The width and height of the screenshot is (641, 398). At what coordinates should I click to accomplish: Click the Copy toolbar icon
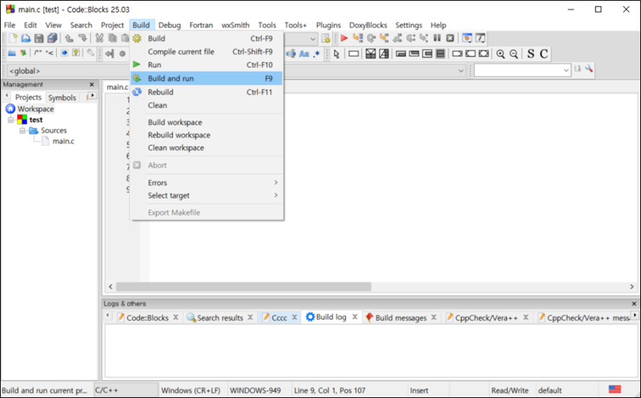[113, 38]
